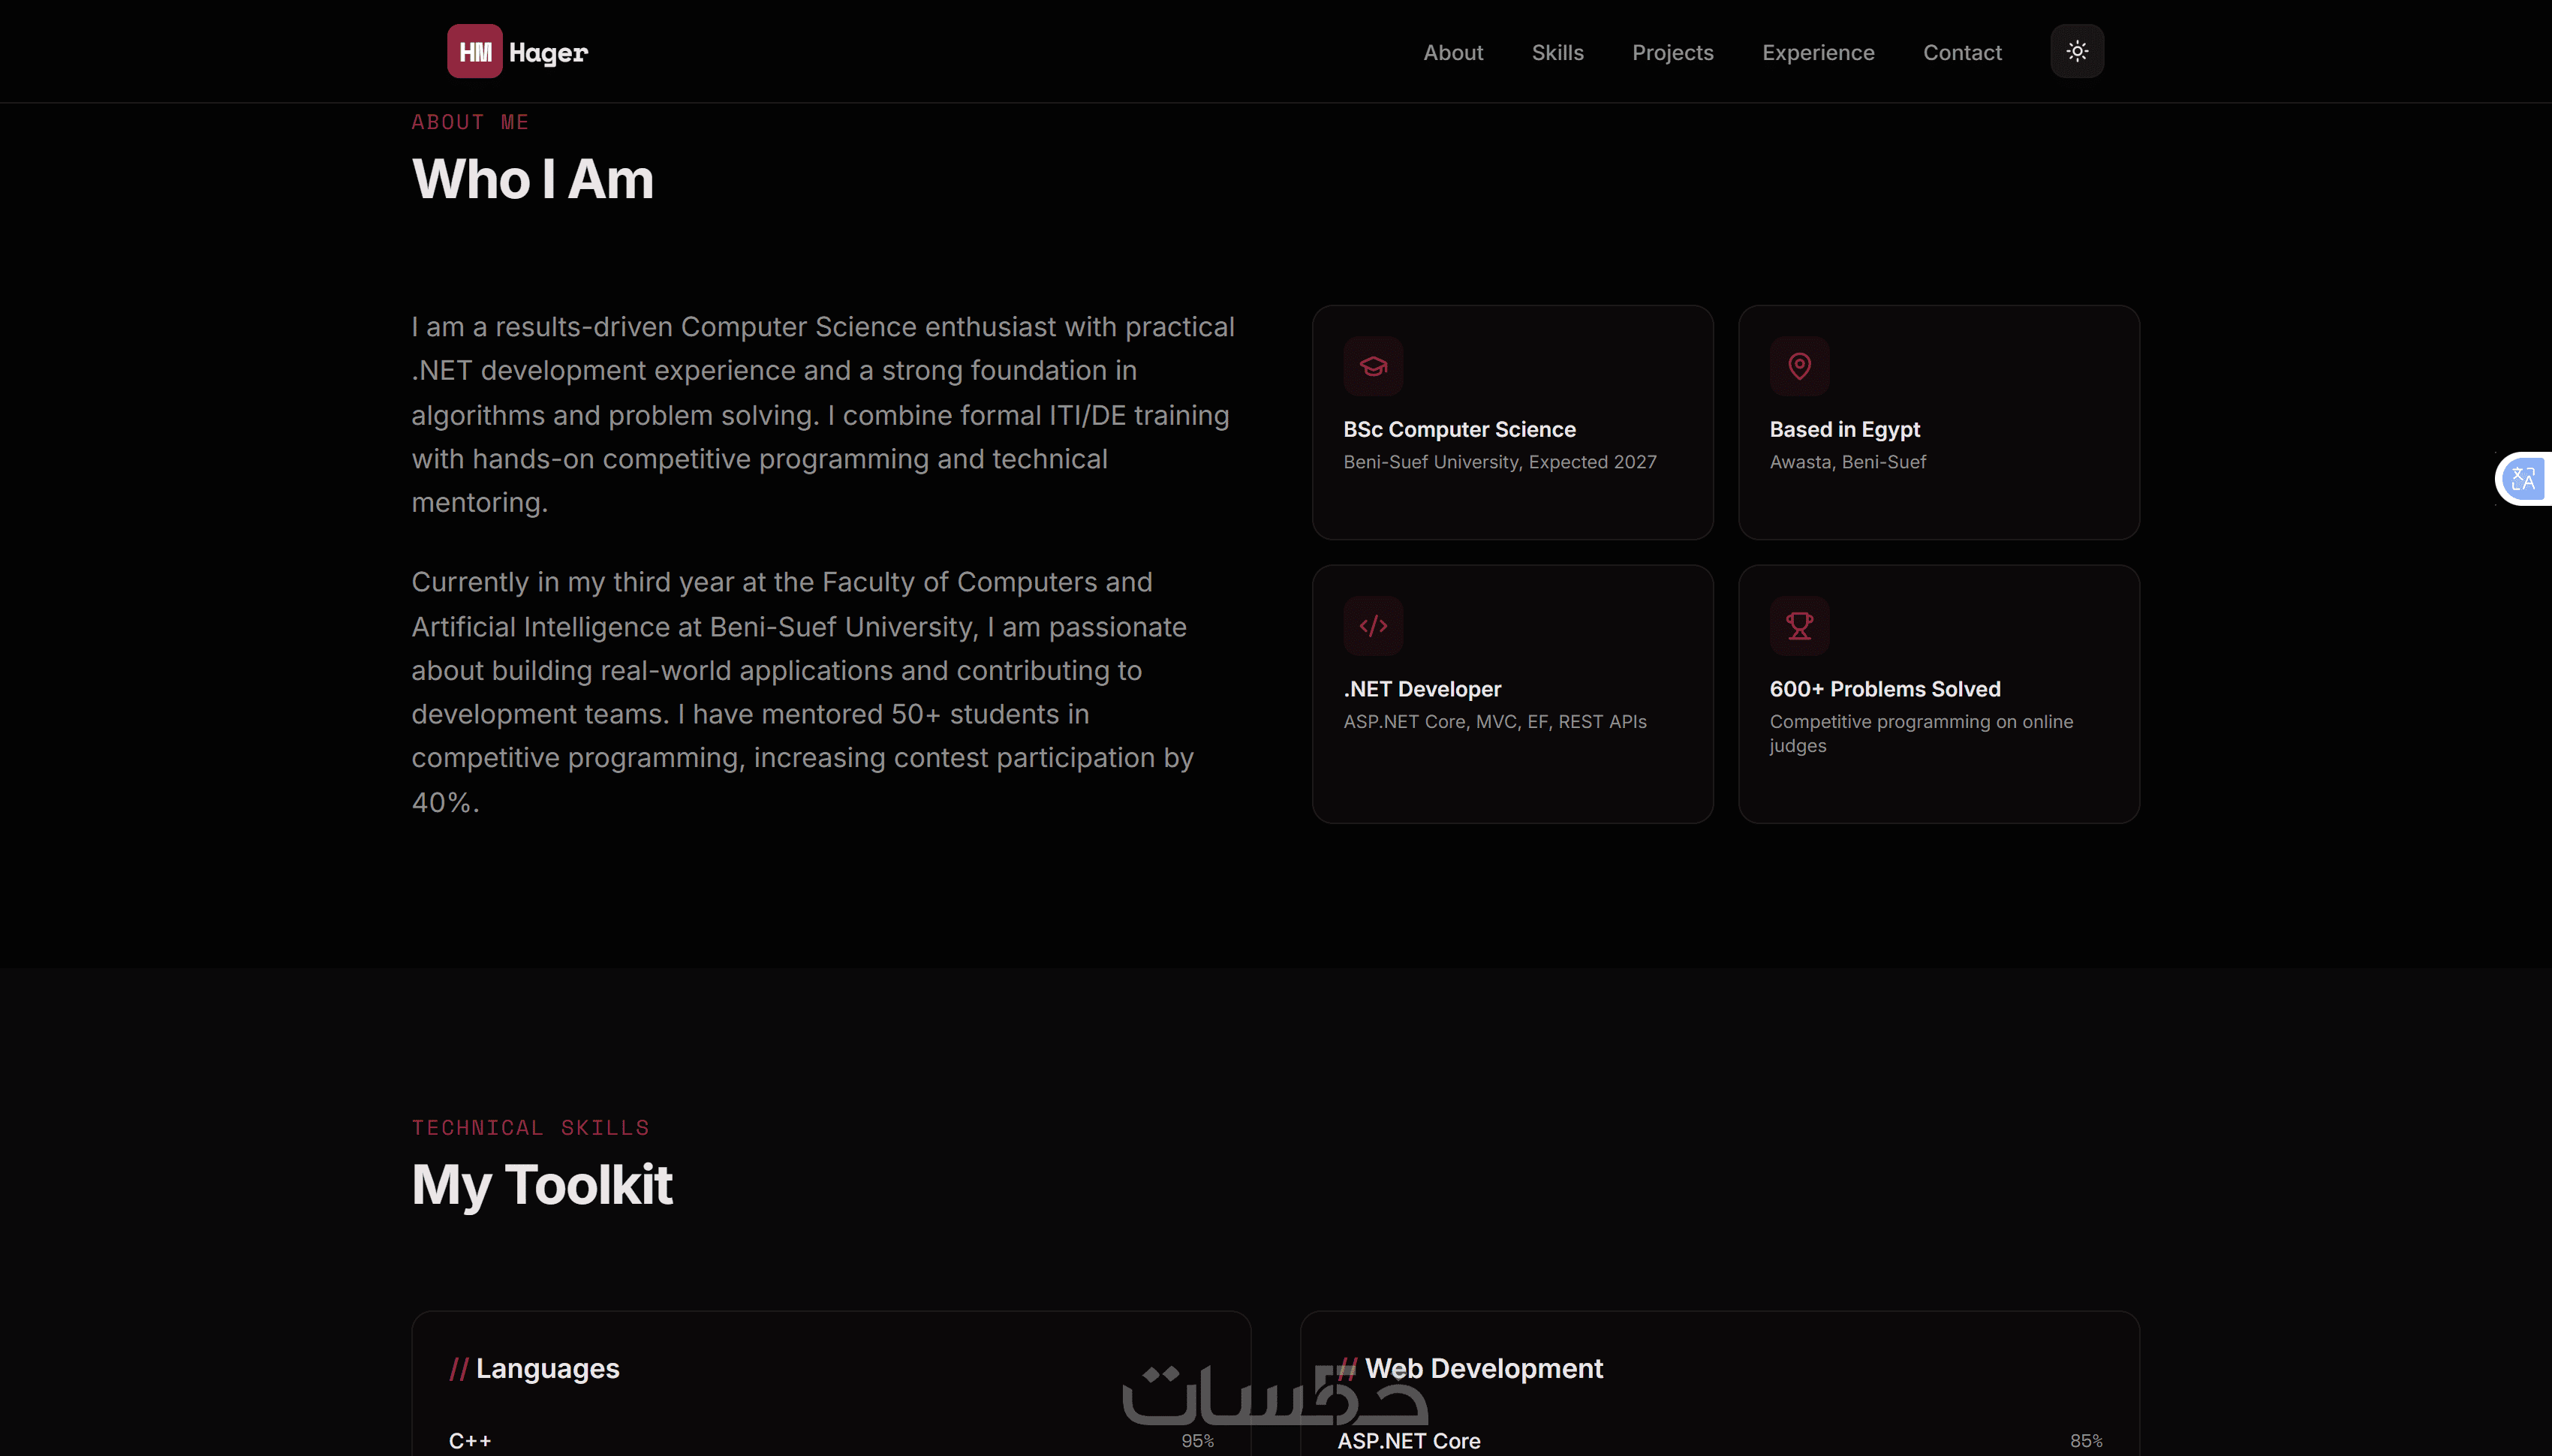The width and height of the screenshot is (2552, 1456).
Task: Click the C++ skill label
Action: point(470,1441)
